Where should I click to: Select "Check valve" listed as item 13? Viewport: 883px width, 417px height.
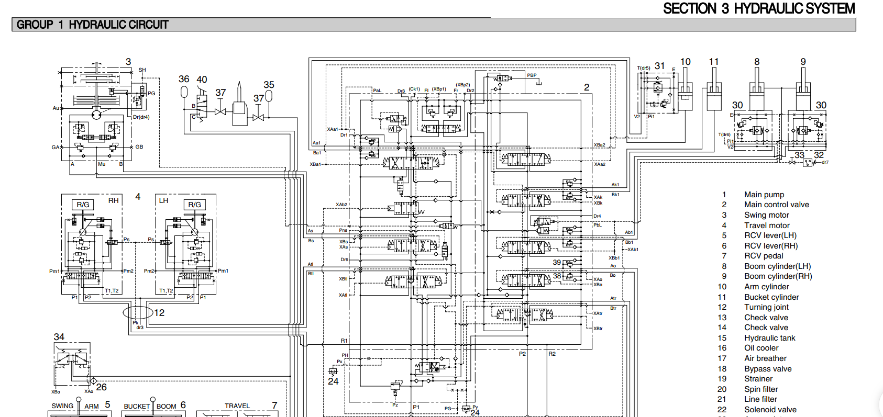(766, 318)
